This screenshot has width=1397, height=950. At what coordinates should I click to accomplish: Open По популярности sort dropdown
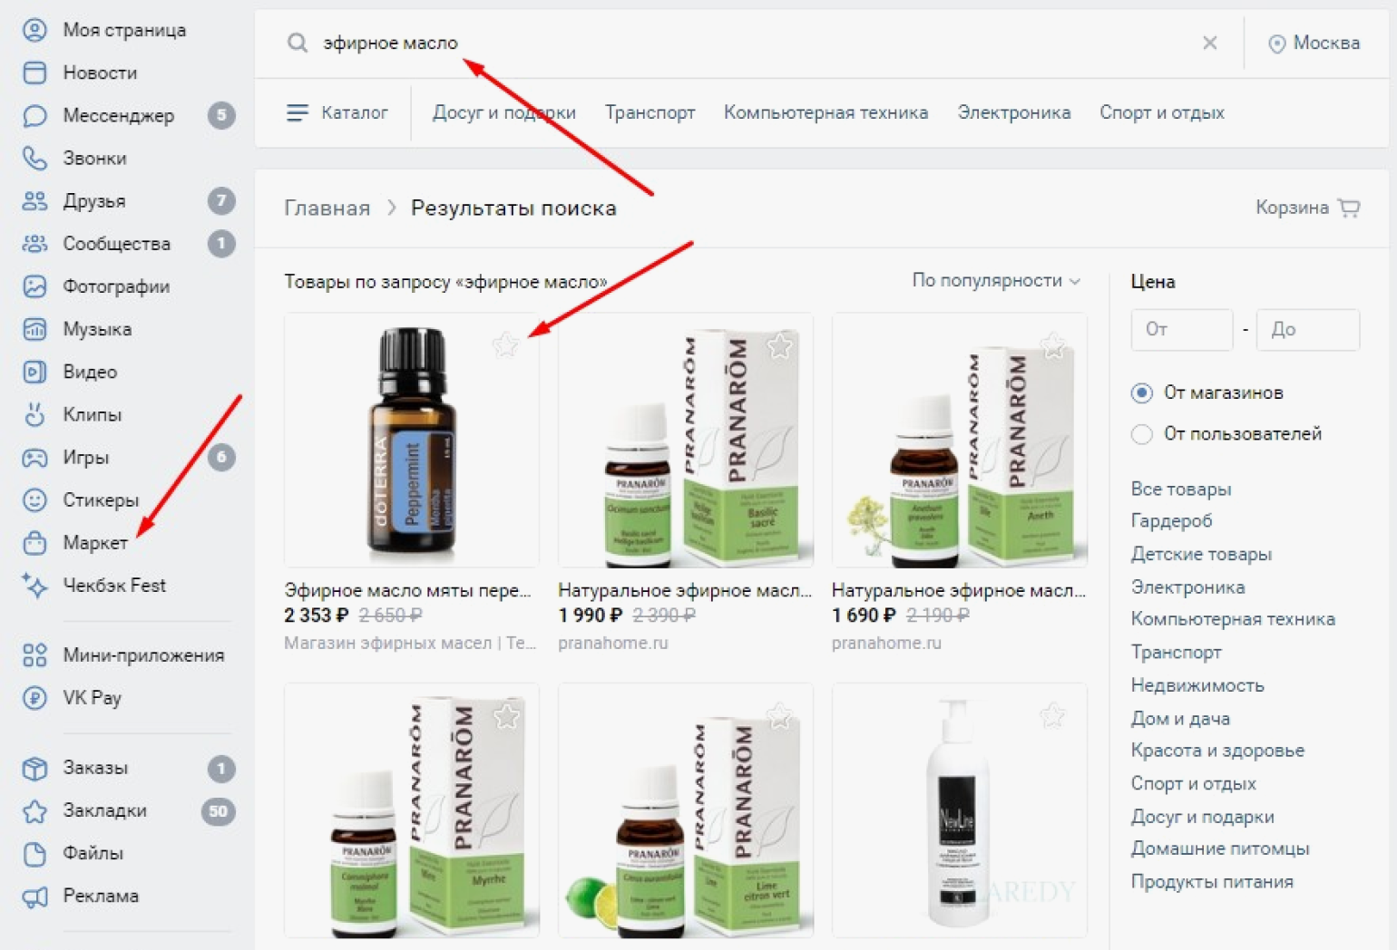(996, 281)
